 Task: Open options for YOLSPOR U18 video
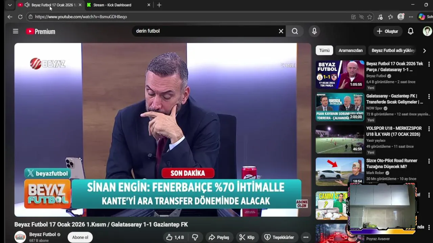[429, 129]
